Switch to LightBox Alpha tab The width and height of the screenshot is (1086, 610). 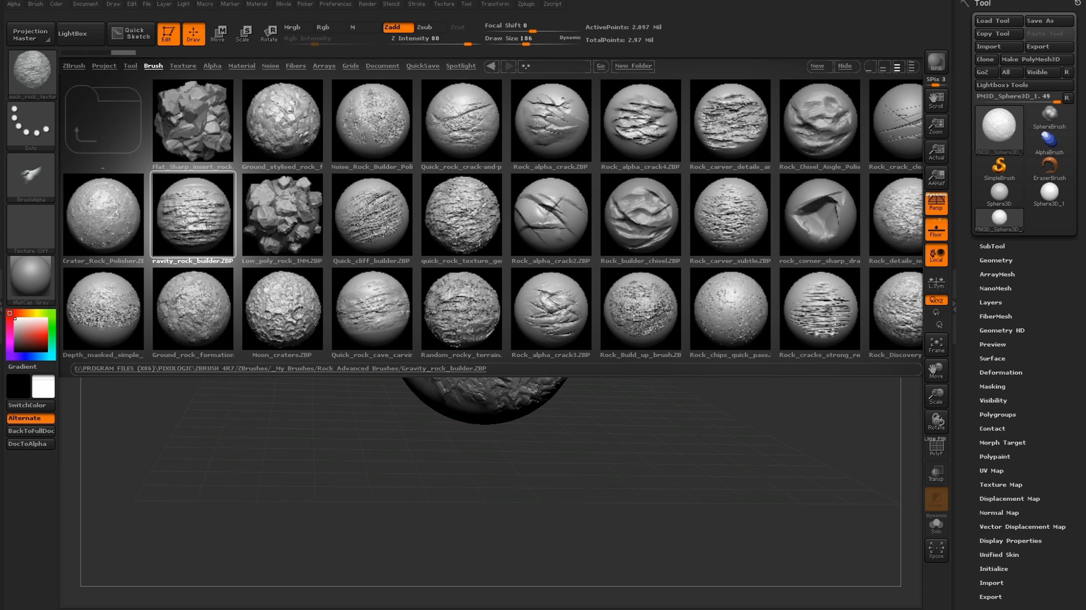tap(212, 66)
